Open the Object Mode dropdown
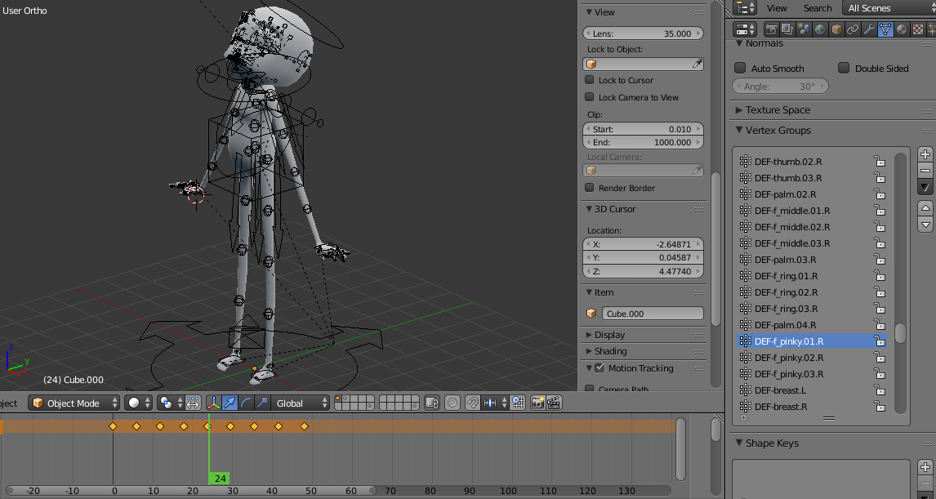Image resolution: width=936 pixels, height=499 pixels. click(74, 403)
